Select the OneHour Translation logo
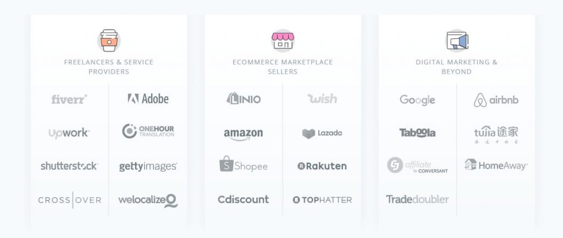The width and height of the screenshot is (563, 238). point(148,131)
